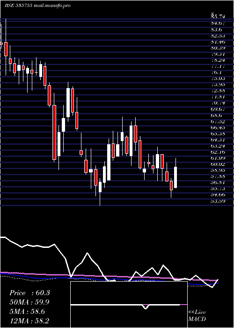Click the 73.95 price axis label
Viewport: 234px width, 328px height.
pyautogui.click(x=218, y=85)
